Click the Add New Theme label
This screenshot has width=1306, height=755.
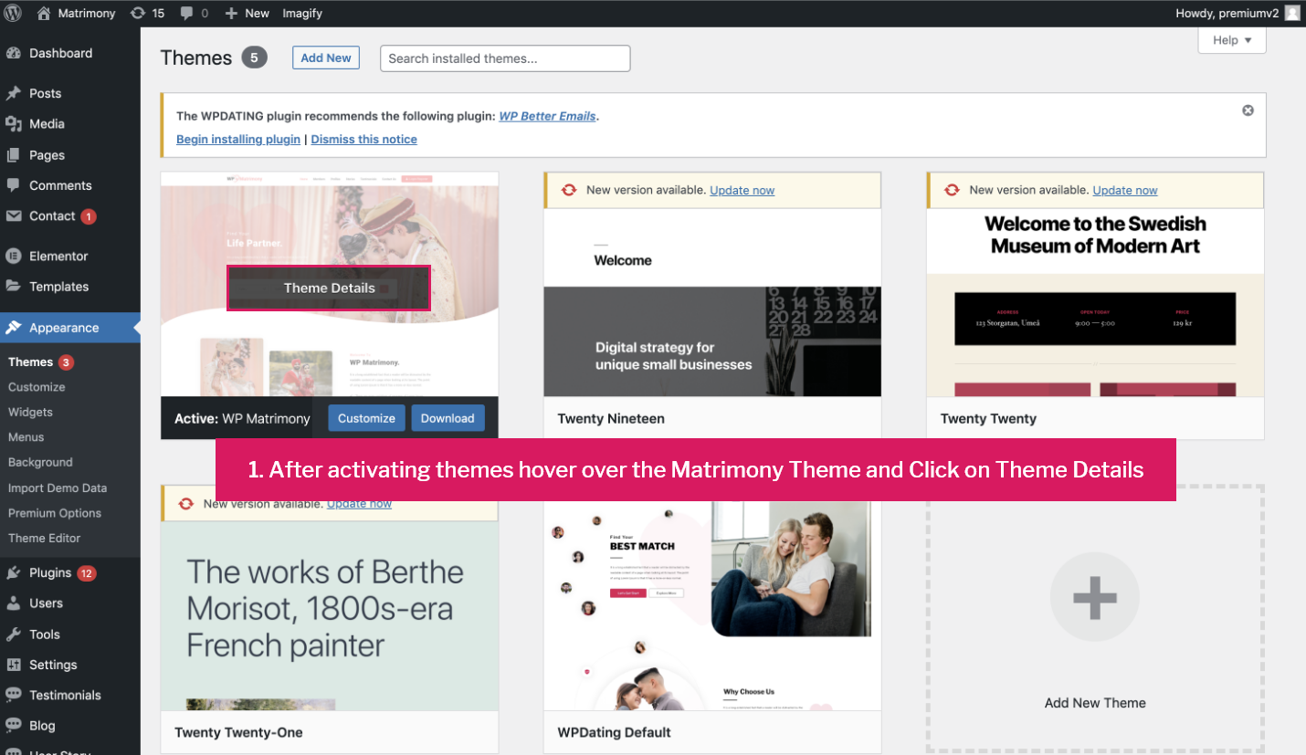click(x=1095, y=703)
